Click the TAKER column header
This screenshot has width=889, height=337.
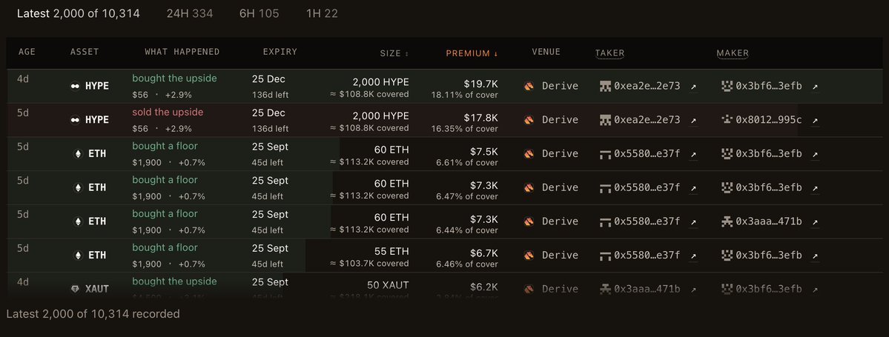pos(609,53)
